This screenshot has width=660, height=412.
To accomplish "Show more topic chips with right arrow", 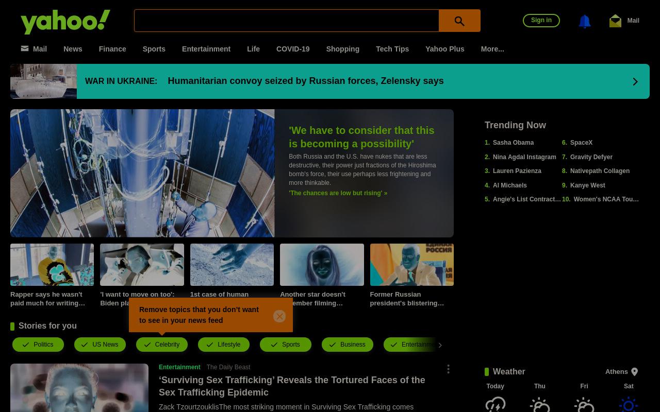I will click(440, 345).
